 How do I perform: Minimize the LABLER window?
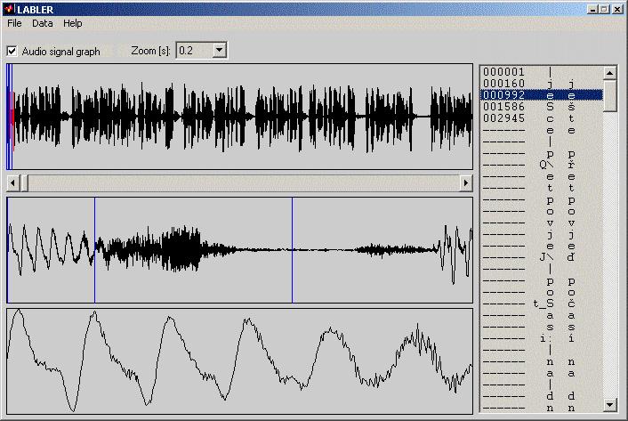pyautogui.click(x=593, y=9)
